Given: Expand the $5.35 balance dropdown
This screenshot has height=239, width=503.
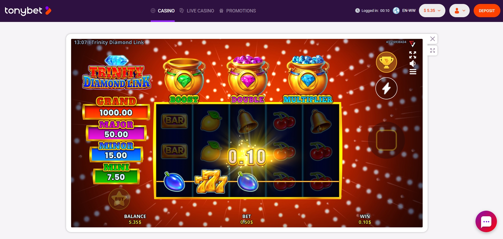Looking at the screenshot, I should [x=432, y=11].
